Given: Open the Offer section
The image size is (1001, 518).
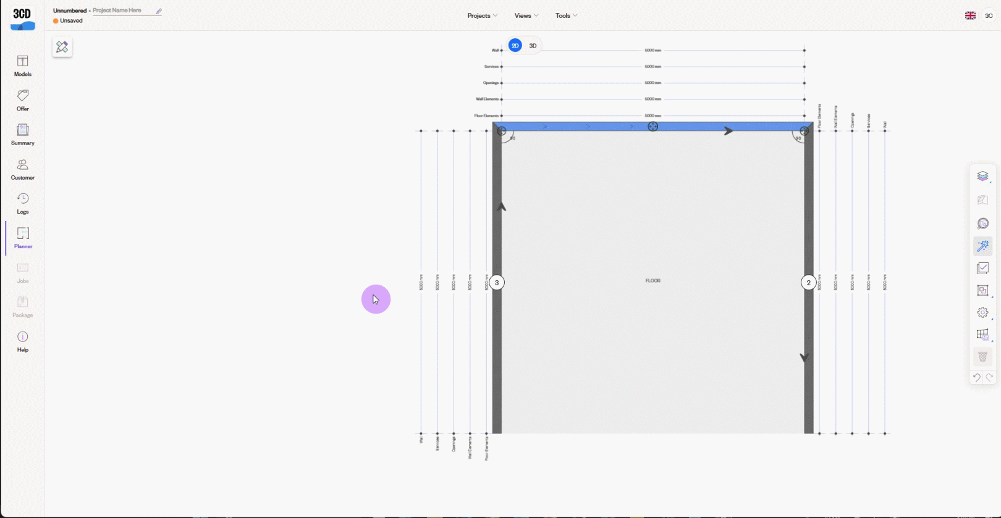Looking at the screenshot, I should pyautogui.click(x=23, y=100).
